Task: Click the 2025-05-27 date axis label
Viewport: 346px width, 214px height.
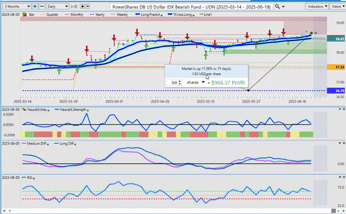Action: tap(251, 101)
